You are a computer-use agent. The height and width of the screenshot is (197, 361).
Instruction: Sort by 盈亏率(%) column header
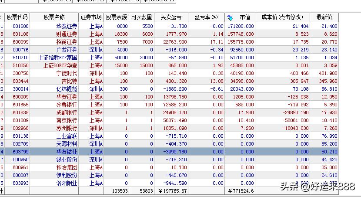point(206,17)
